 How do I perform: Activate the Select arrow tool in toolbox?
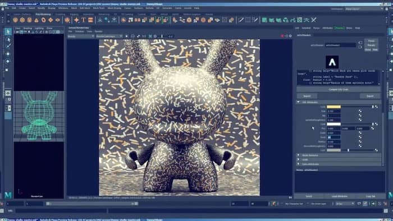[x=8, y=32]
